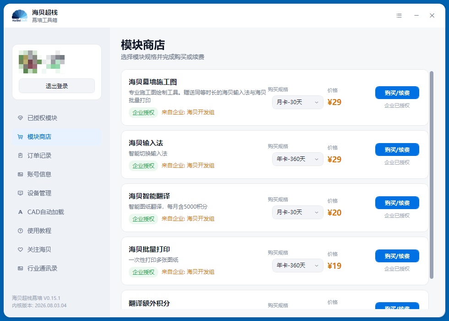Click the heart icon beside 关注海贝
The image size is (449, 321).
coord(20,249)
